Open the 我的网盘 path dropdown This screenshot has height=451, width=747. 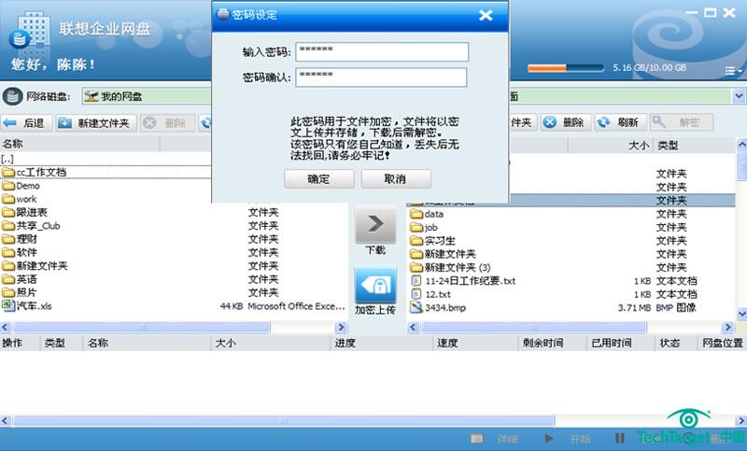[147, 96]
